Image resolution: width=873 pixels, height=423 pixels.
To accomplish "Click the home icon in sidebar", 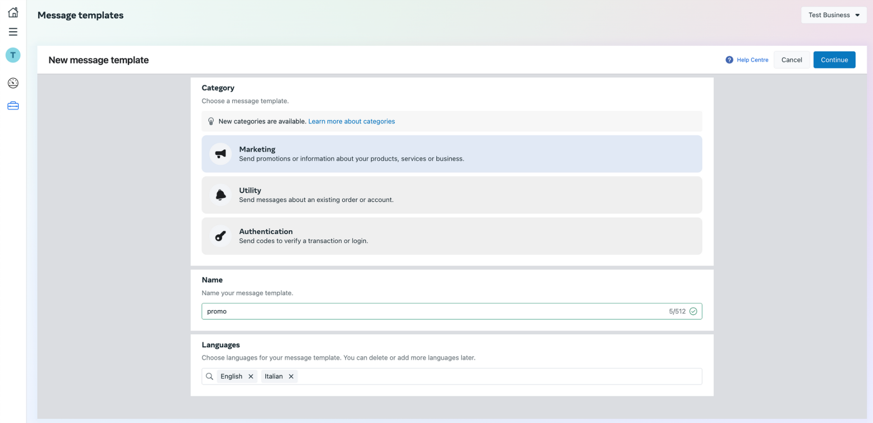I will (13, 12).
